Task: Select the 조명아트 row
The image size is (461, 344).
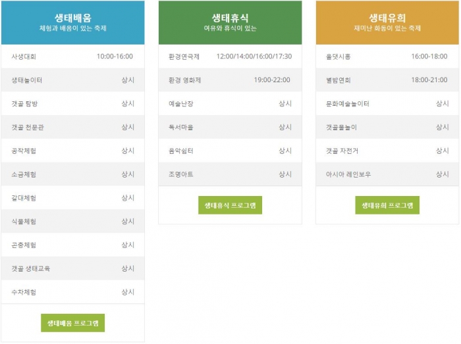Action: click(x=230, y=174)
